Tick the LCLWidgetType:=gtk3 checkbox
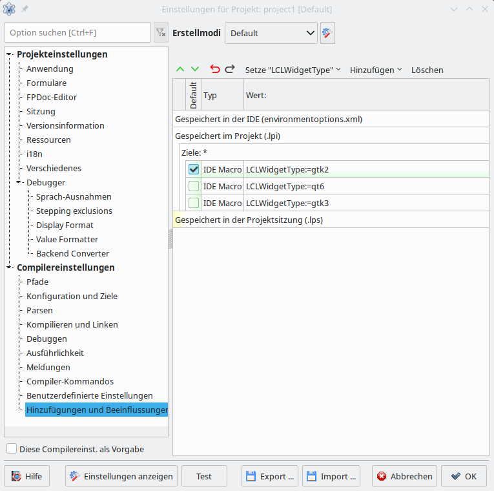Viewport: 494px width, 491px height. [194, 203]
